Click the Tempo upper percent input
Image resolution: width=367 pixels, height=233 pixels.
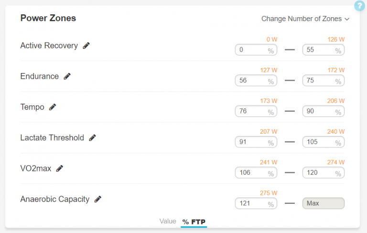[x=323, y=111]
